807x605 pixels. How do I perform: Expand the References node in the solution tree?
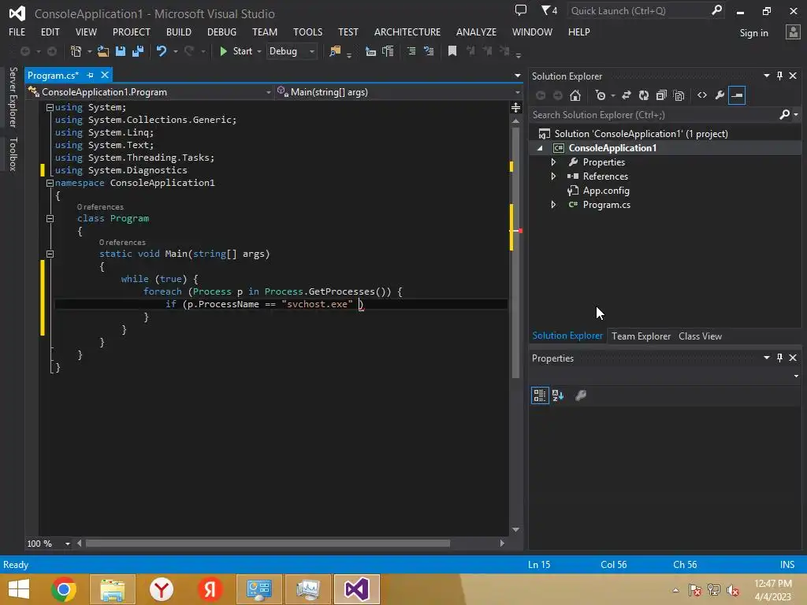pyautogui.click(x=553, y=176)
